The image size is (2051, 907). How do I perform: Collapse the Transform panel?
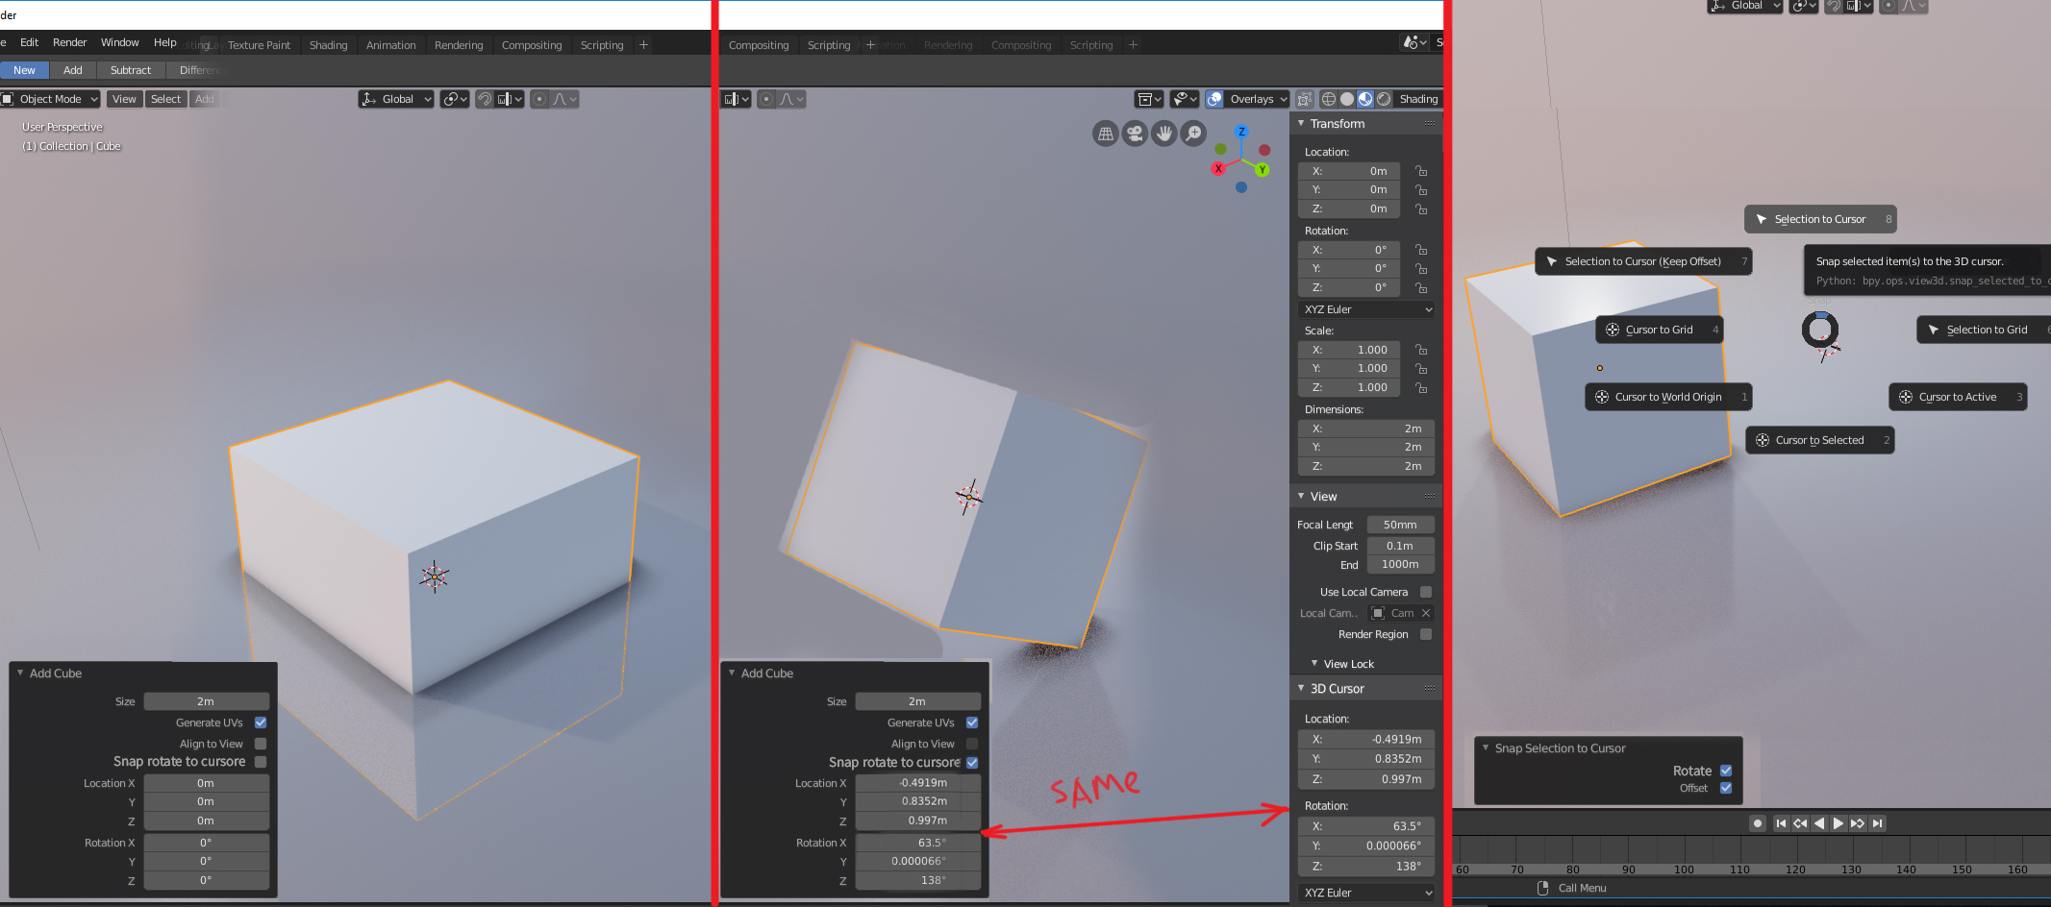(1301, 123)
